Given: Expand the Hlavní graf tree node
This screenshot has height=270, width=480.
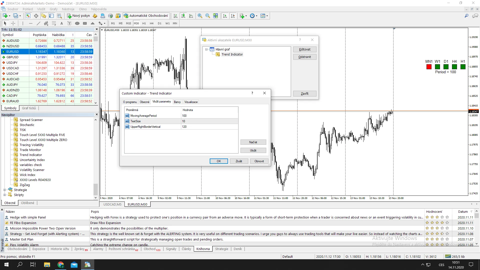Looking at the screenshot, I should tap(206, 49).
